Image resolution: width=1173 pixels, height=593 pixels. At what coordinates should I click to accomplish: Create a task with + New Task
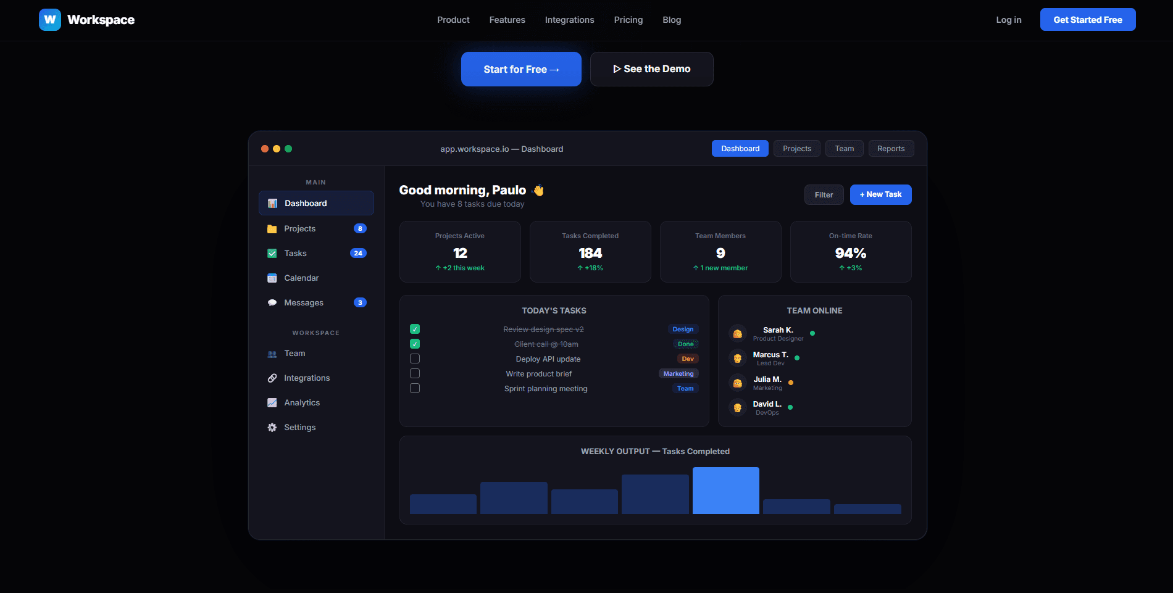pyautogui.click(x=881, y=194)
